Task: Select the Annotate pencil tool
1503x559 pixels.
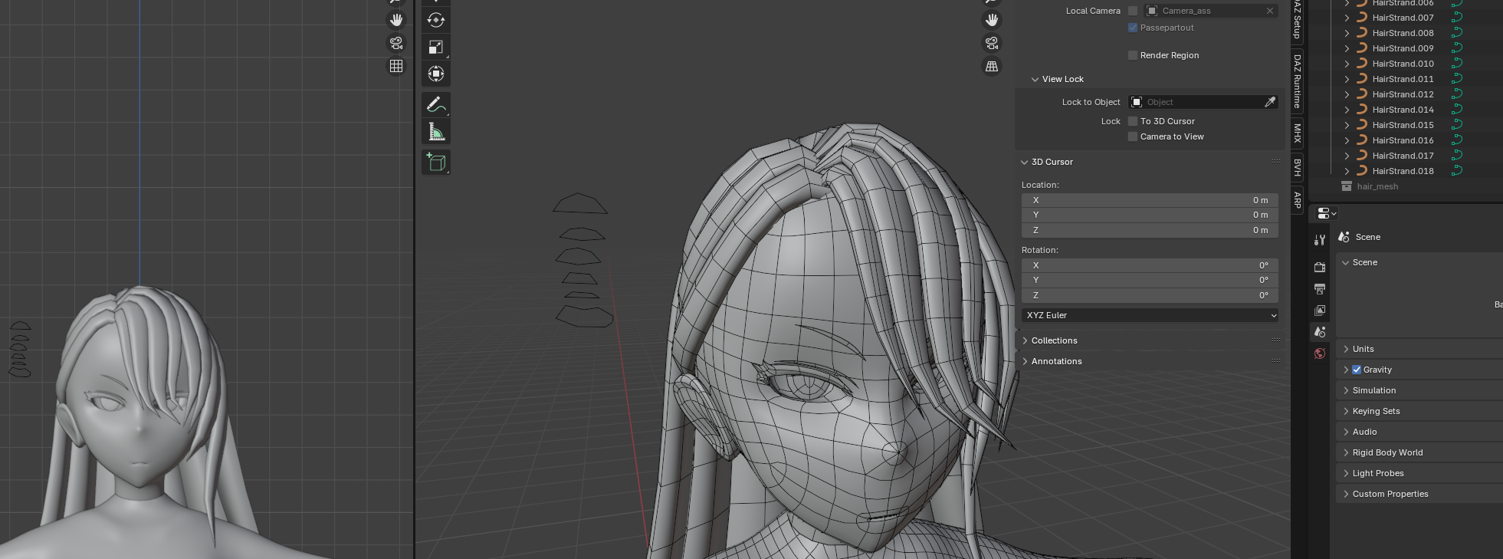Action: coord(436,104)
